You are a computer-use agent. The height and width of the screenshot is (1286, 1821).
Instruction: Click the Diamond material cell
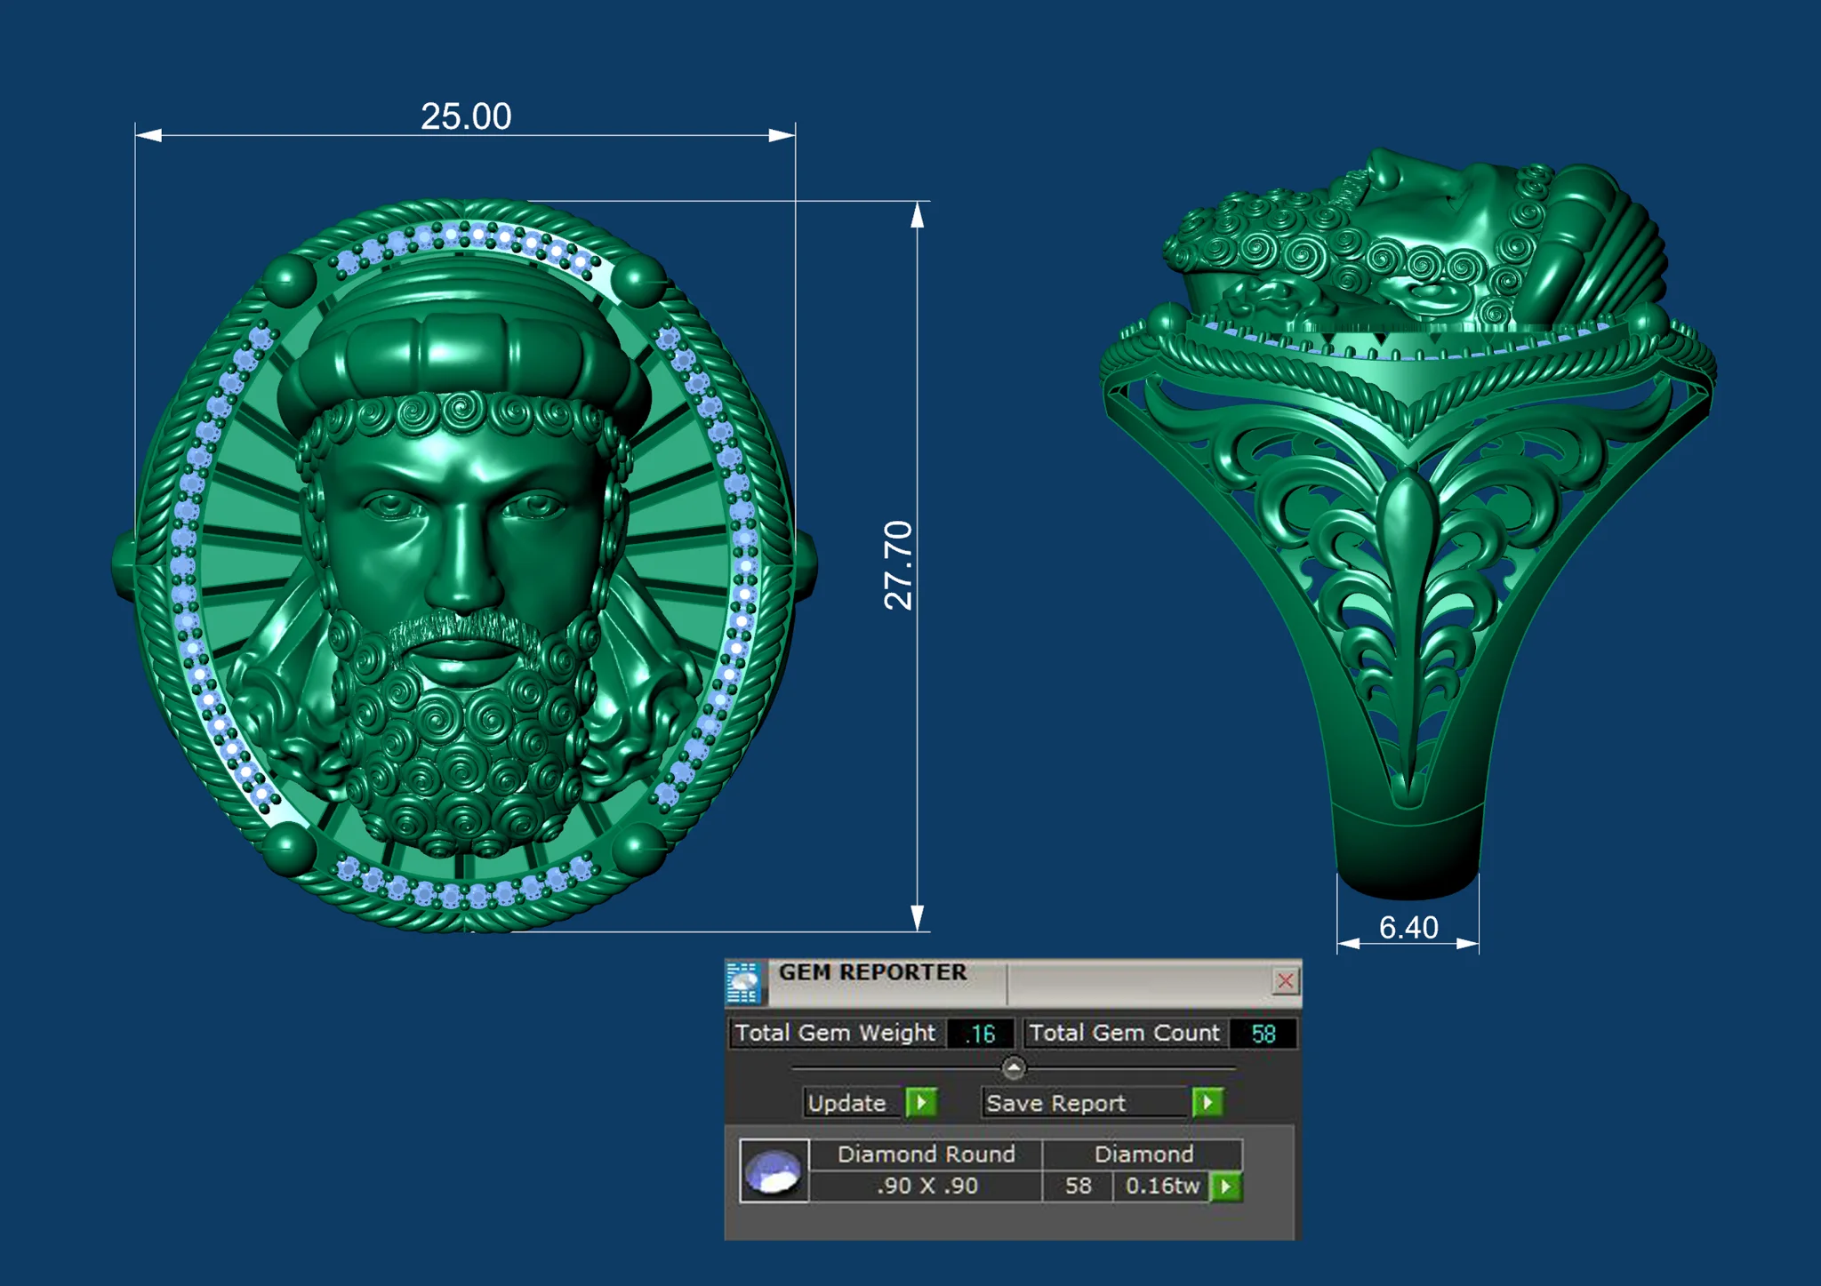pos(1143,1154)
